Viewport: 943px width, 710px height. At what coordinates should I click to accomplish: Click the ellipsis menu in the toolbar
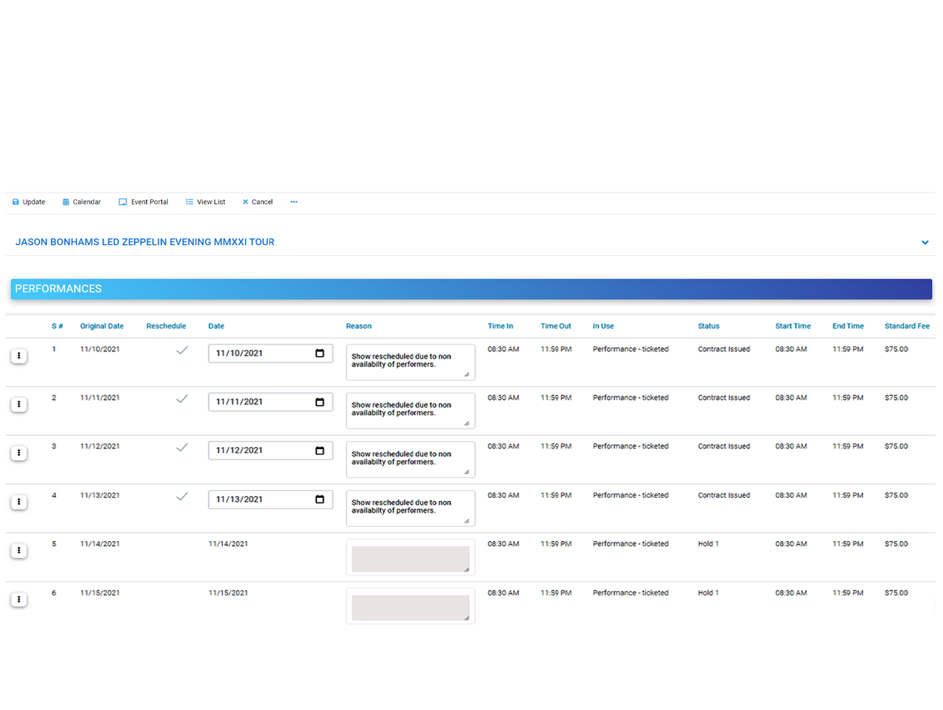click(x=294, y=201)
